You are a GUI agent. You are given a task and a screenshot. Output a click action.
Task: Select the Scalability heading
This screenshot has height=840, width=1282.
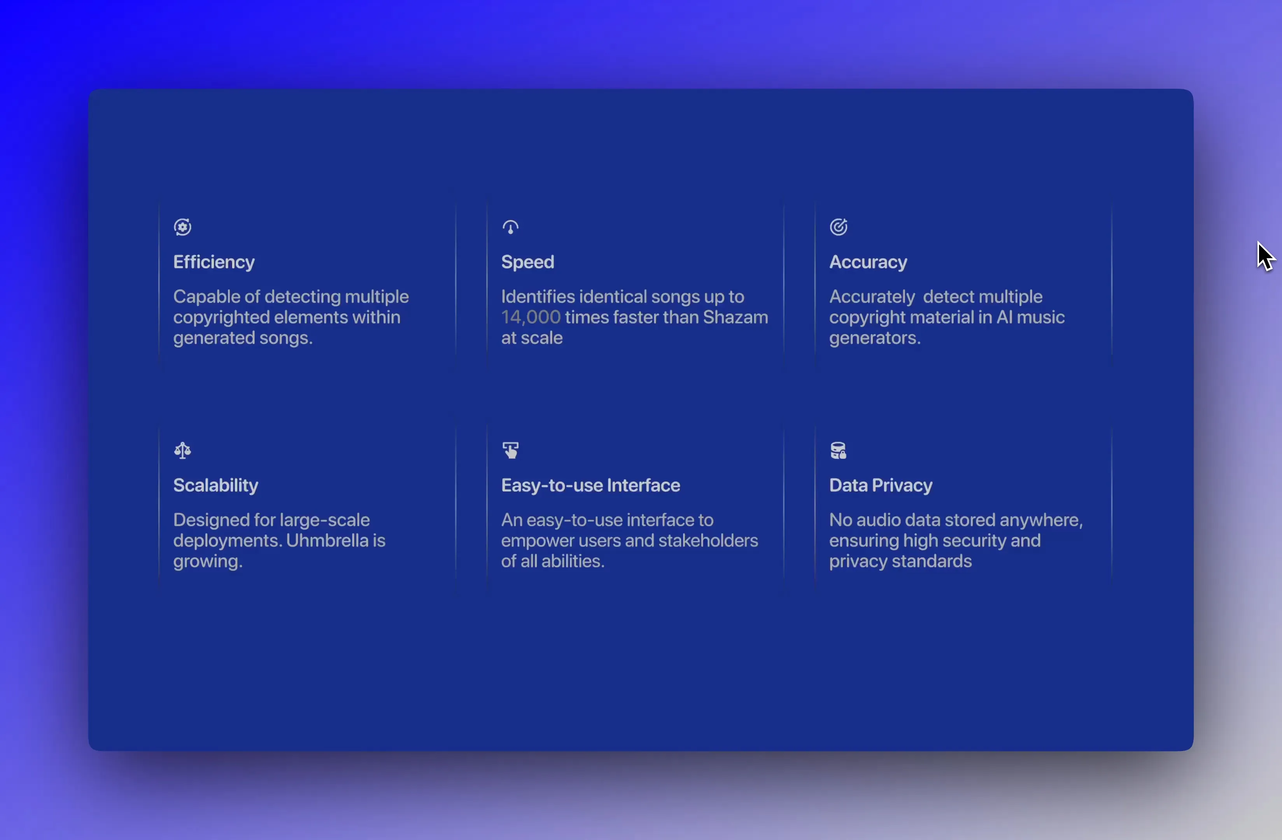(215, 486)
